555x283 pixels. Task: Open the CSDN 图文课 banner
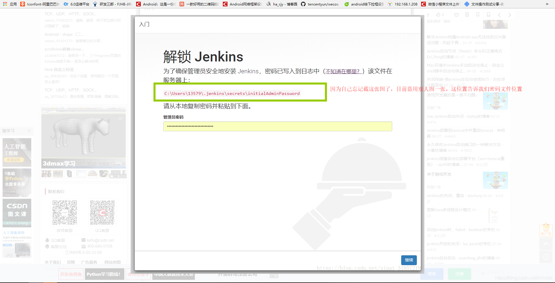tap(17, 213)
